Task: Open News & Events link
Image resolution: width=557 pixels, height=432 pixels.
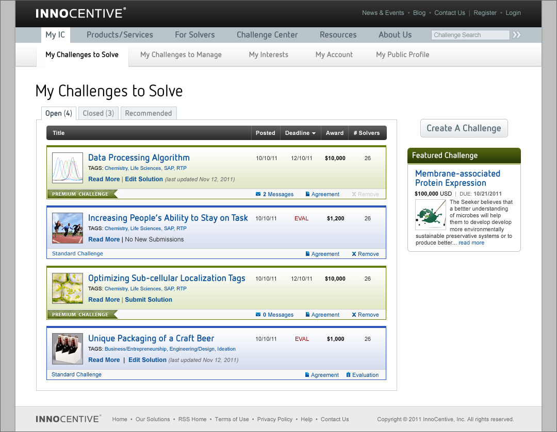Action: 383,13
